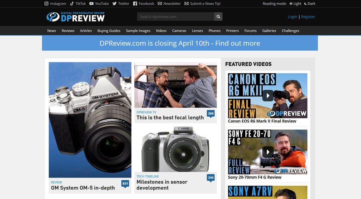
Task: Open the YouTube icon link
Action: click(91, 4)
